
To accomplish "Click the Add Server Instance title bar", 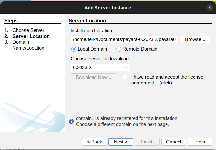I will pos(108,7).
